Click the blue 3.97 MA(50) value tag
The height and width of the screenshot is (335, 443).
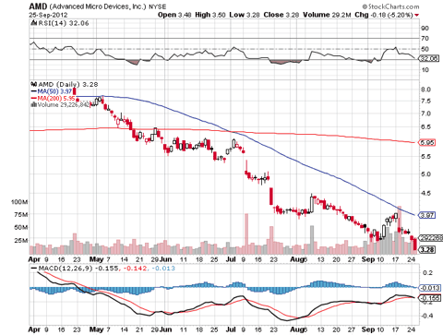tap(427, 215)
